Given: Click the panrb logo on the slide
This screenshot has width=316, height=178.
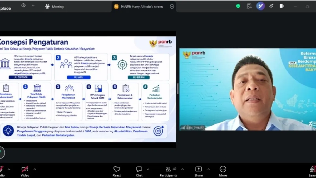Looking at the screenshot, I should coord(160,43).
